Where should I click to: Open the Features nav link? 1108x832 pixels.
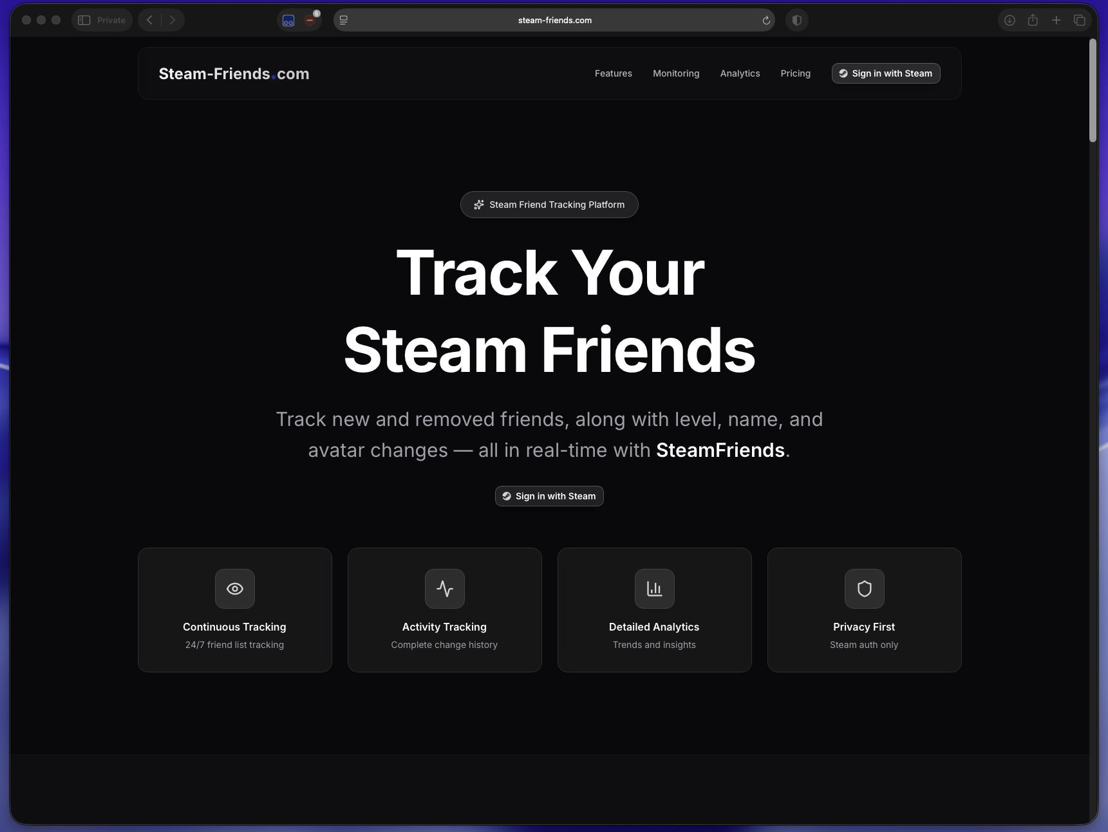pos(613,73)
